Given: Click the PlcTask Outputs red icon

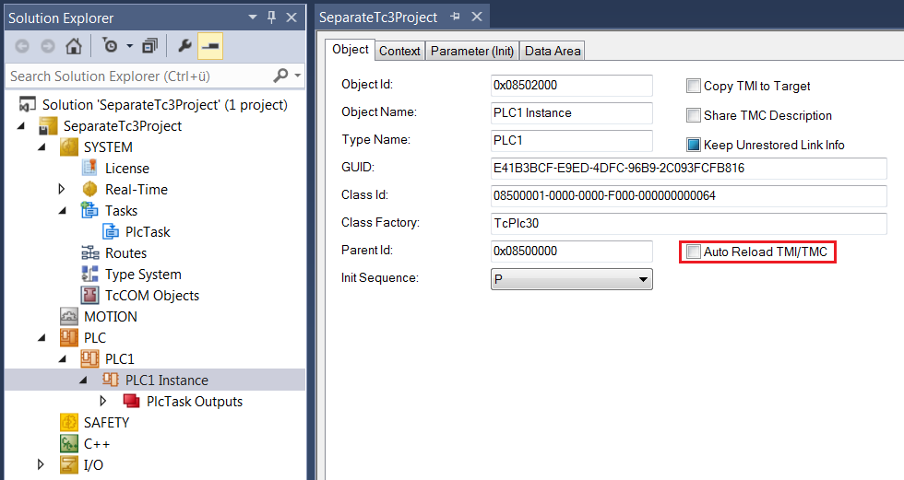Looking at the screenshot, I should point(131,401).
